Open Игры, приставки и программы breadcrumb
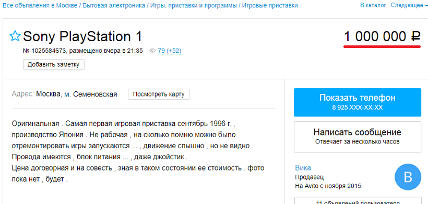This screenshot has width=428, height=204. (x=194, y=5)
